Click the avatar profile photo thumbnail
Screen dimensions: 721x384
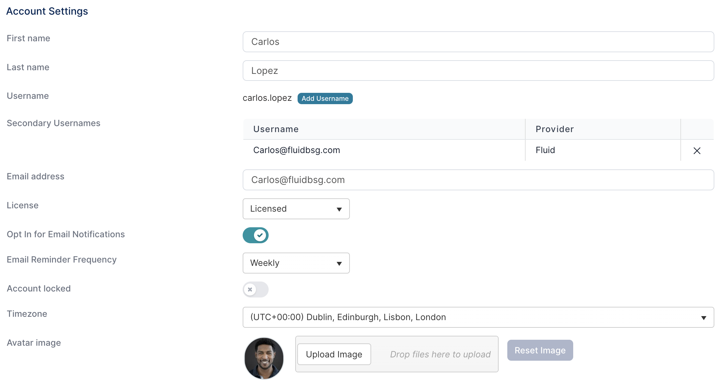264,358
